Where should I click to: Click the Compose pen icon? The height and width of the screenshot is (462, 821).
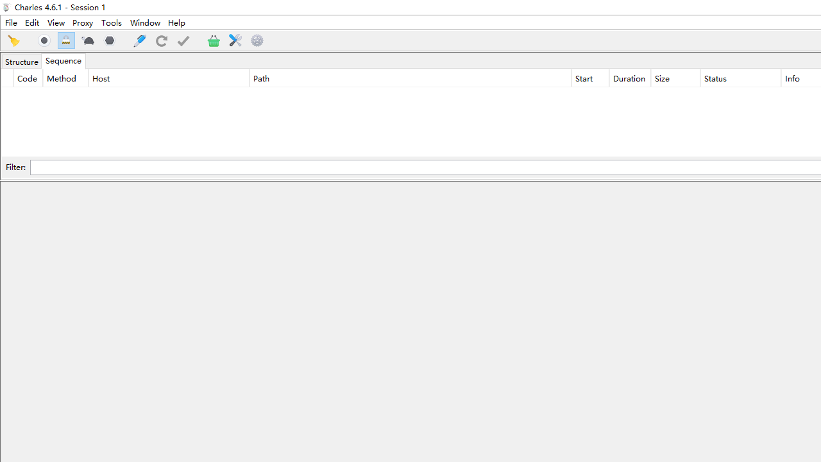[139, 41]
